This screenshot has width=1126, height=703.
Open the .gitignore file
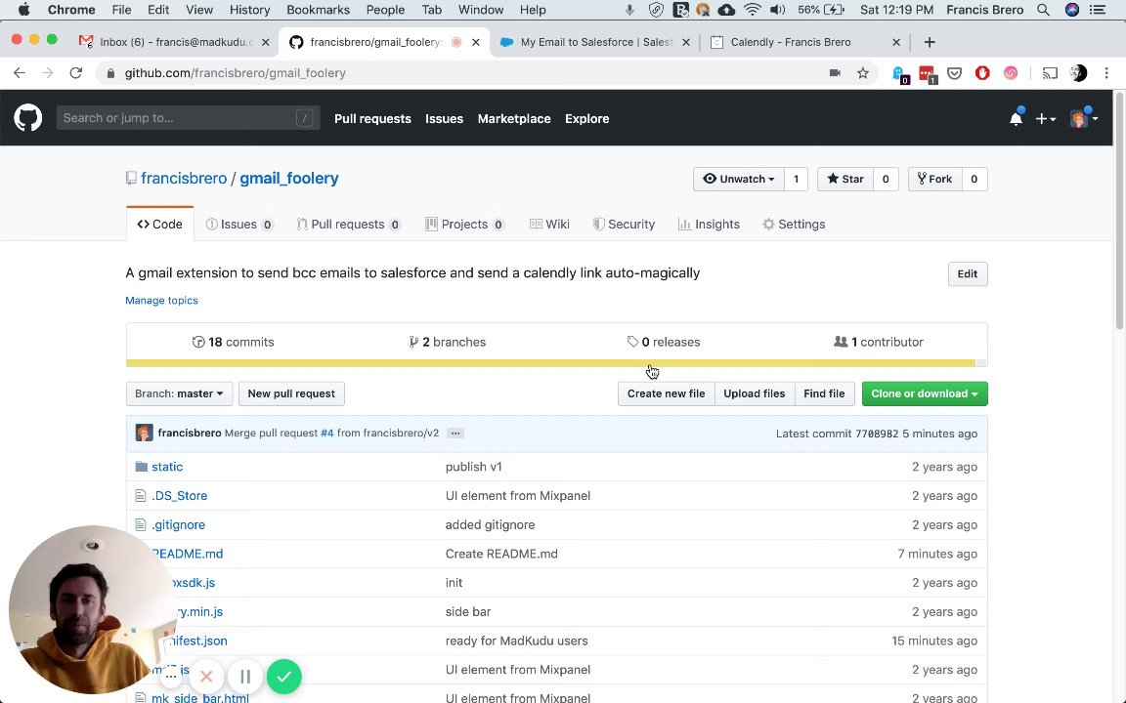pyautogui.click(x=178, y=525)
